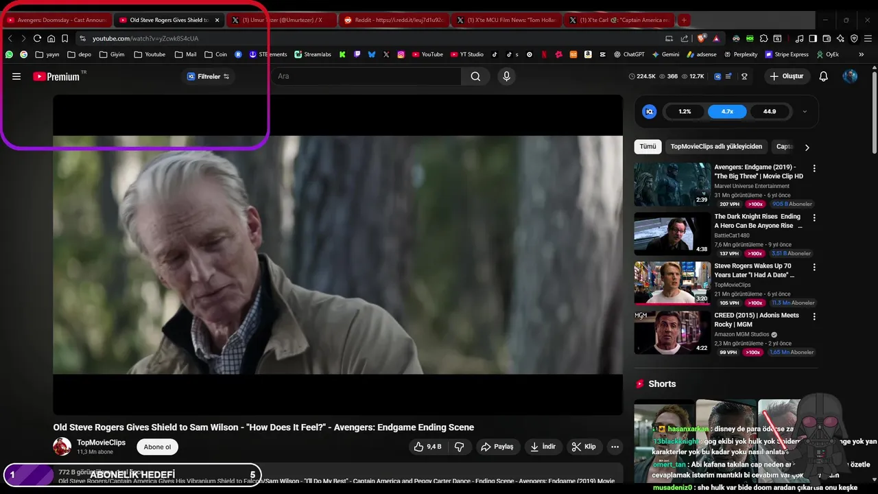Click the Ara search input field

367,76
